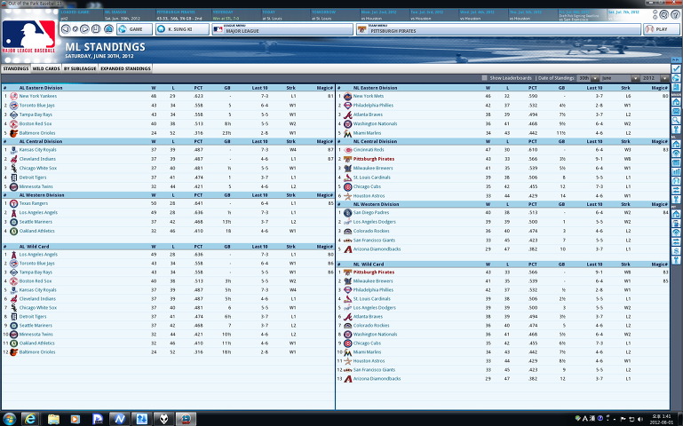The image size is (683, 426).
Task: Click the mail envelope icon in sidebar
Action: 676,112
